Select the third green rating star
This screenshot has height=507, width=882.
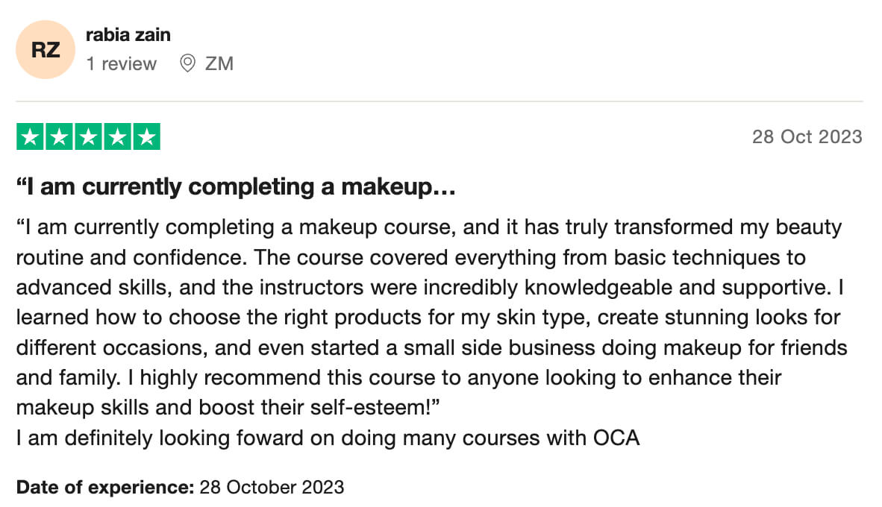pos(88,137)
